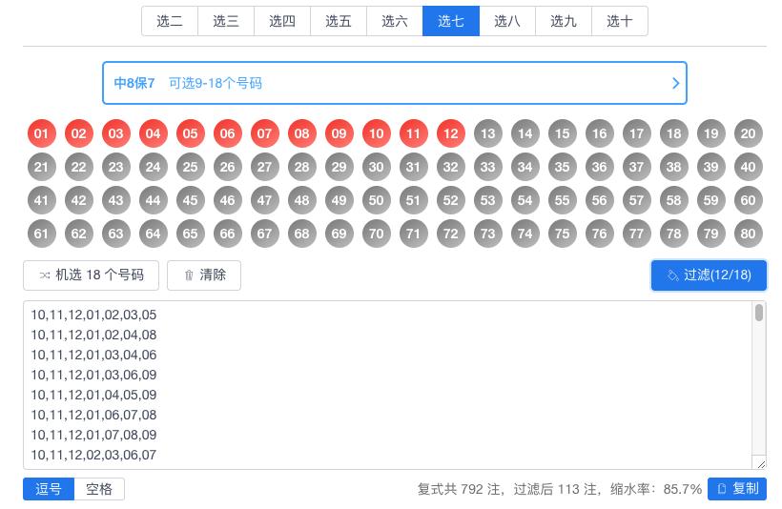Click the textarea resize handle corner

point(761,464)
